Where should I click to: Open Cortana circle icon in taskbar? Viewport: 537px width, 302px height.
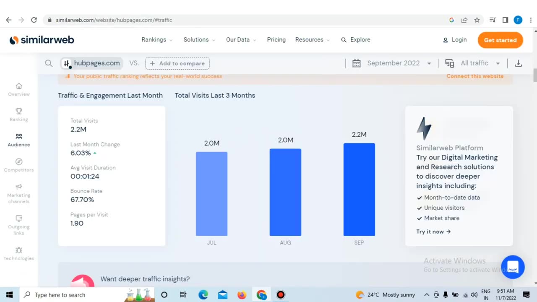click(164, 295)
